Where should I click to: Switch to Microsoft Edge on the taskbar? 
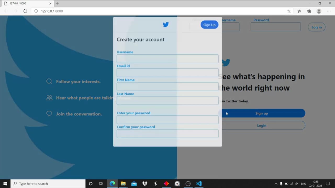[112, 184]
